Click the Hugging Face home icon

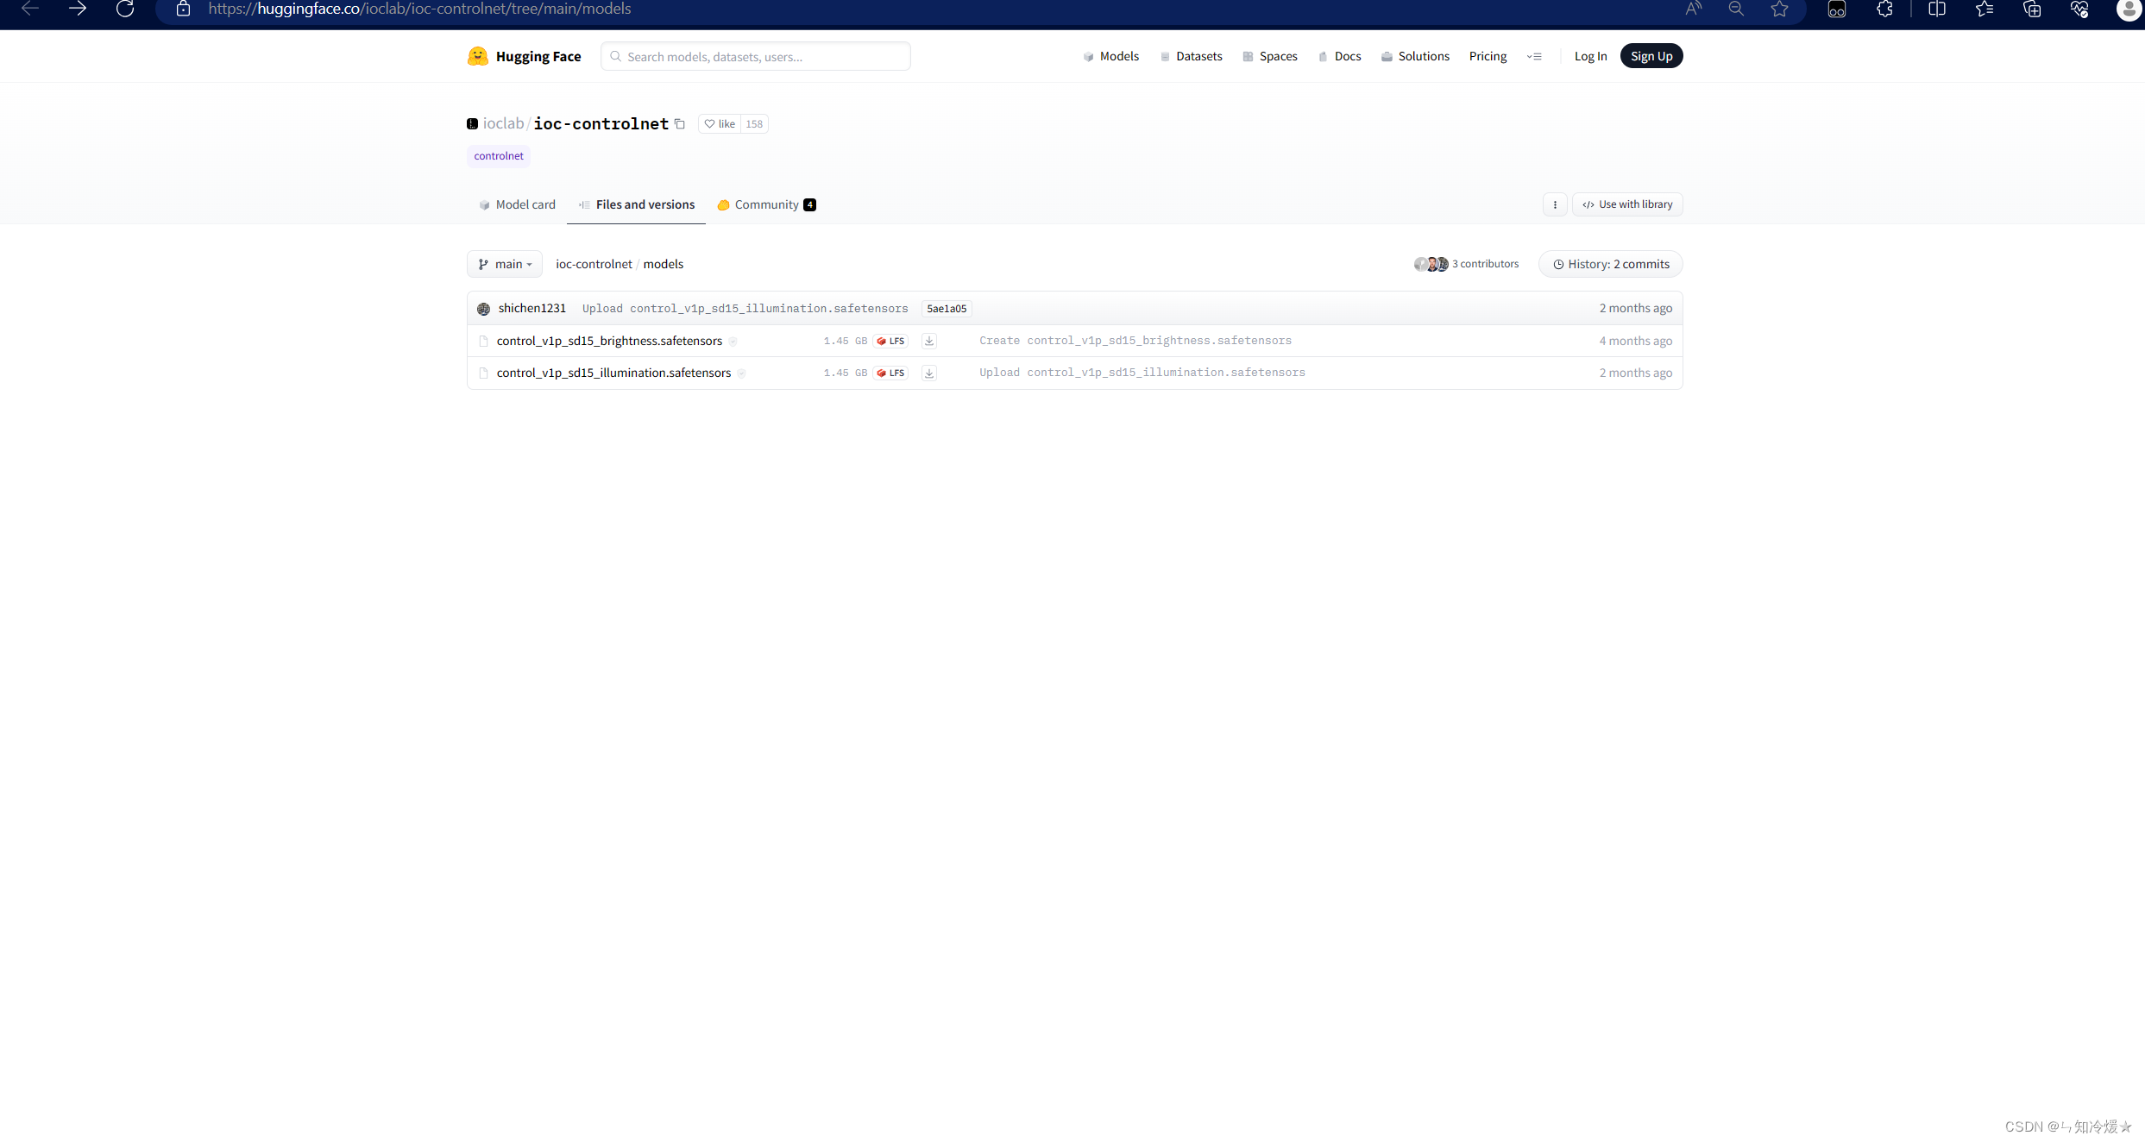478,55
